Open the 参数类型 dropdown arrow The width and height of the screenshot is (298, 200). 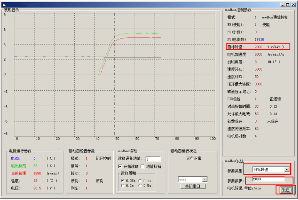click(x=287, y=169)
